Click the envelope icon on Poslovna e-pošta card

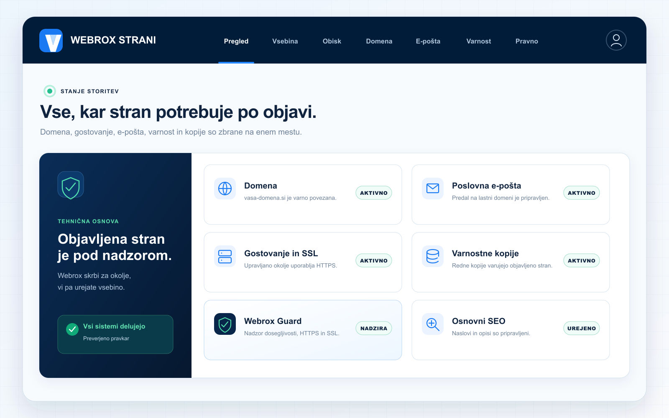point(433,189)
